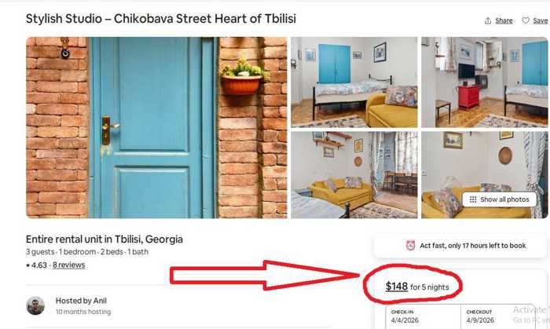The height and width of the screenshot is (329, 550).
Task: Open the 8 reviews link
Action: pos(69,265)
